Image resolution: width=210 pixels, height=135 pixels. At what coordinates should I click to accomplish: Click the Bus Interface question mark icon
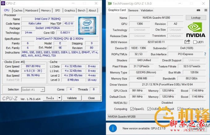(x=205, y=54)
